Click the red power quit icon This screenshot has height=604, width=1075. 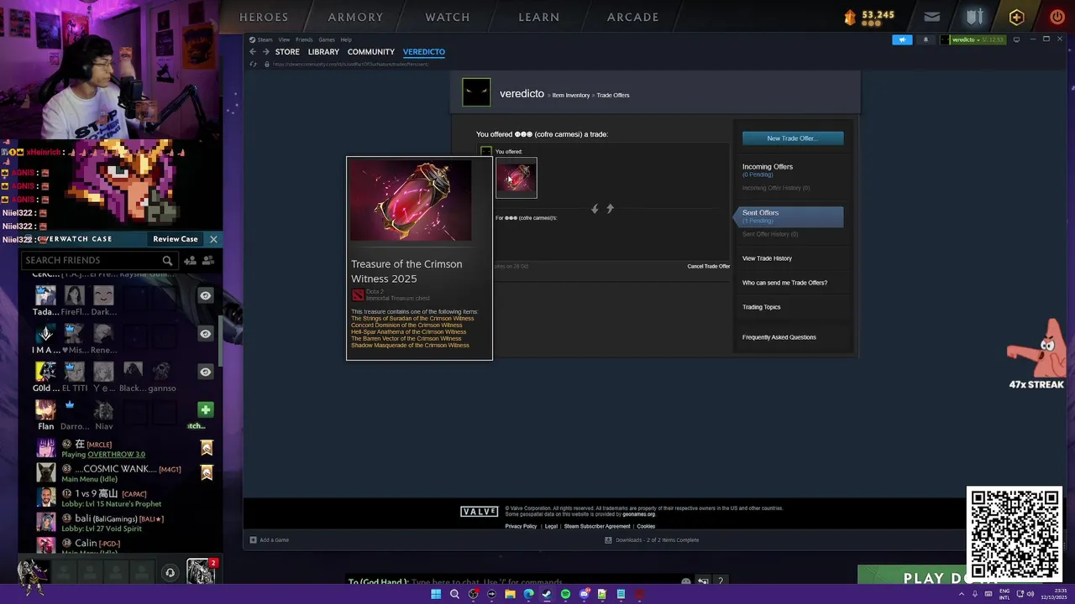coord(1057,17)
